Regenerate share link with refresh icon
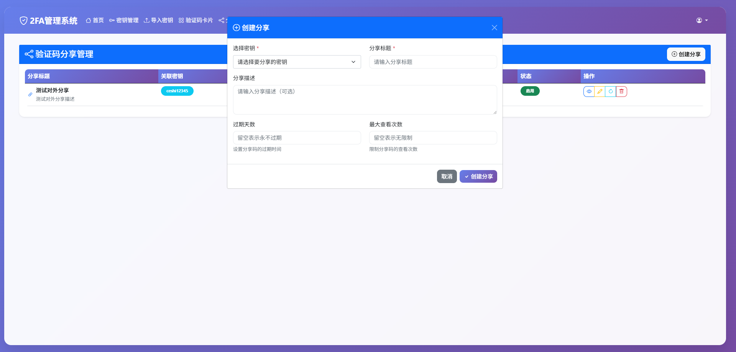The width and height of the screenshot is (736, 352). coord(611,92)
